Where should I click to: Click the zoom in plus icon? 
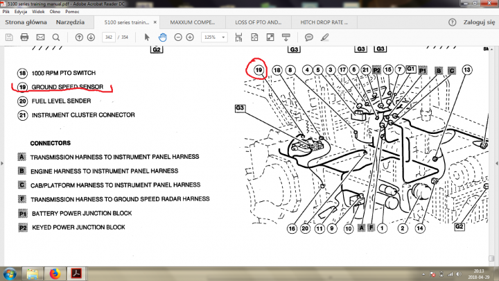pos(190,37)
